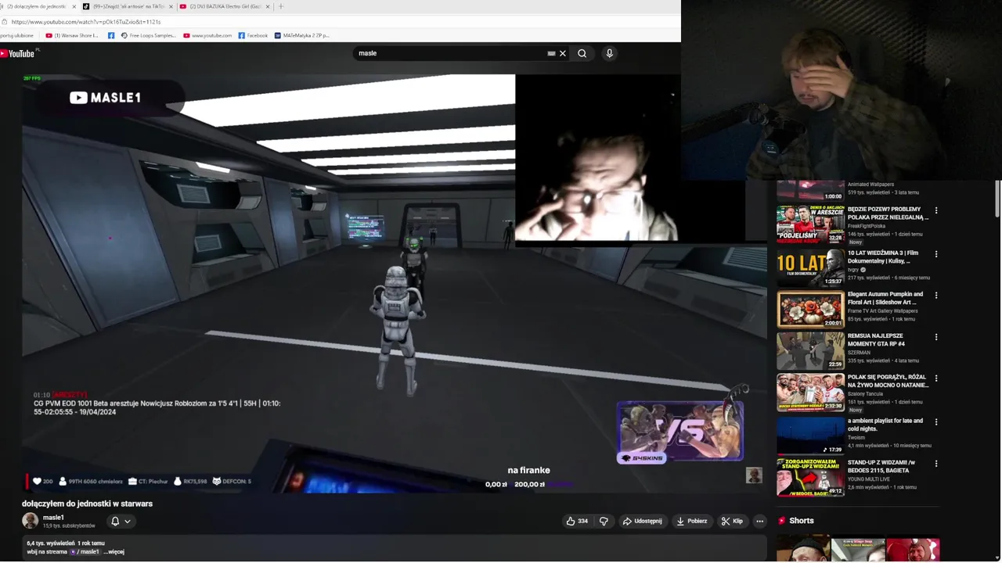Open 'Elegant Autumn Pumpkin' video thumbnail
This screenshot has height=563, width=1002.
(810, 309)
